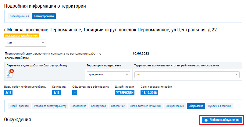Open the Публичная приемка tab
This screenshot has height=127, width=246.
coord(220,106)
